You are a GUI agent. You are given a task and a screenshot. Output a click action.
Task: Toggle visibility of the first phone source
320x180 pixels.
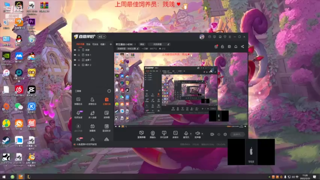[x=75, y=50]
